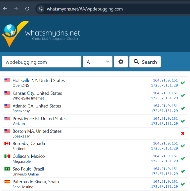Click green checkmark for Culiacan Mexico
This screenshot has height=191, width=190.
(183, 158)
